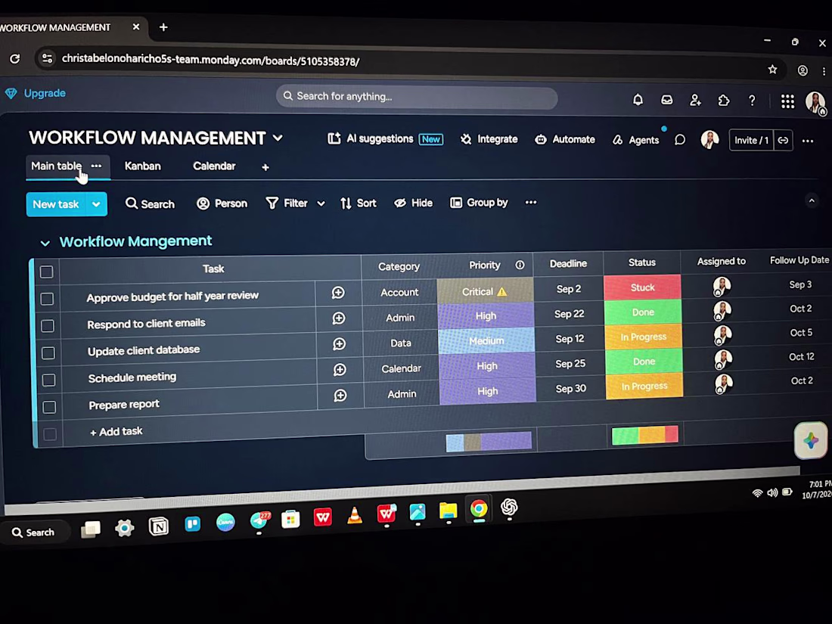The width and height of the screenshot is (832, 624).
Task: Tick the select-all checkbox in table header
Action: pyautogui.click(x=47, y=272)
